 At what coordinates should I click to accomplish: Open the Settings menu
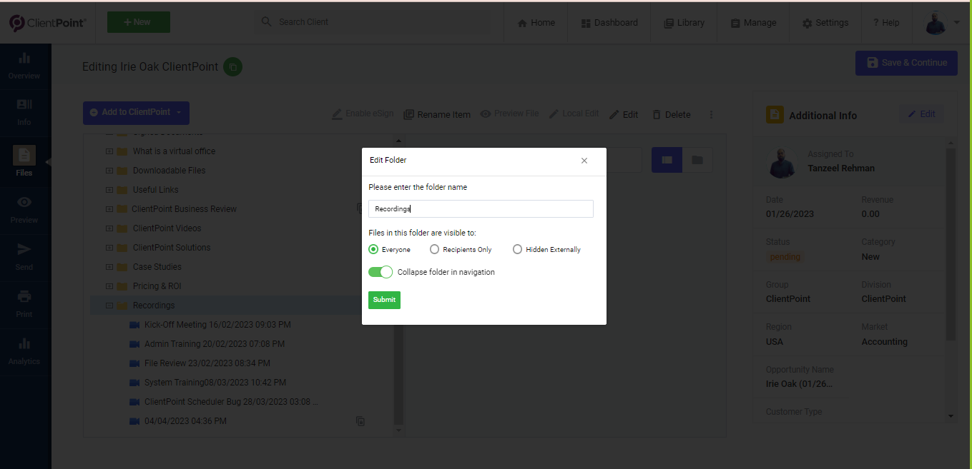(825, 23)
